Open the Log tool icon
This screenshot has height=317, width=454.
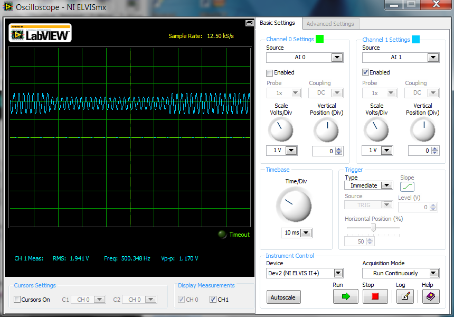coord(405,296)
